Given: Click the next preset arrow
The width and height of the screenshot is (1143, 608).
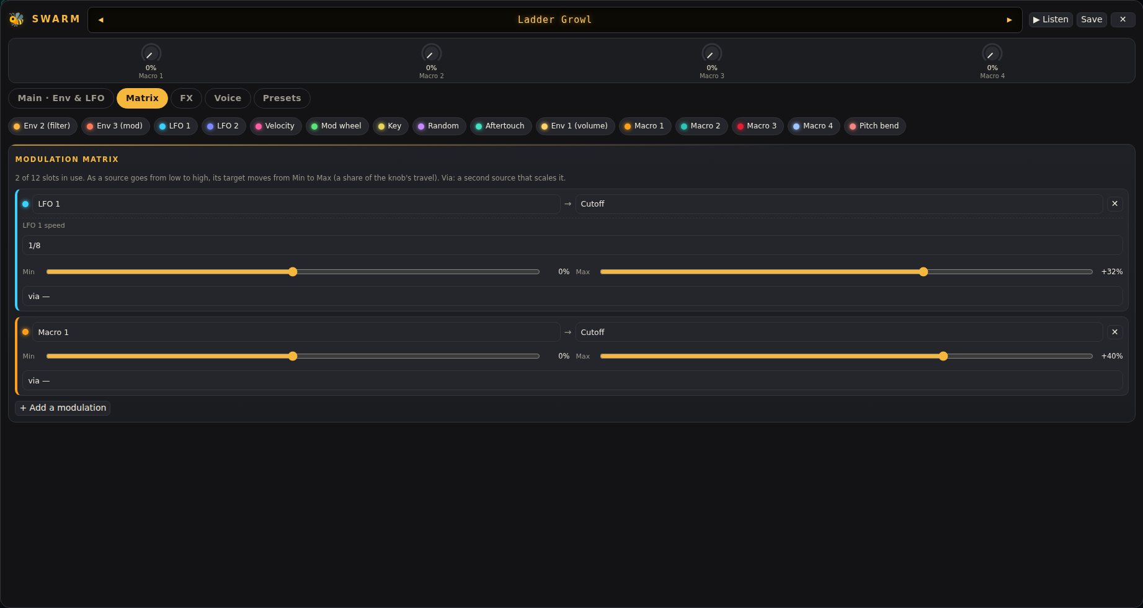Looking at the screenshot, I should pyautogui.click(x=1009, y=20).
